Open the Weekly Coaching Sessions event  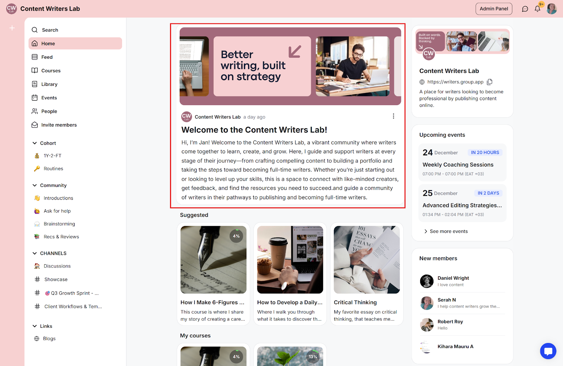[x=462, y=162]
